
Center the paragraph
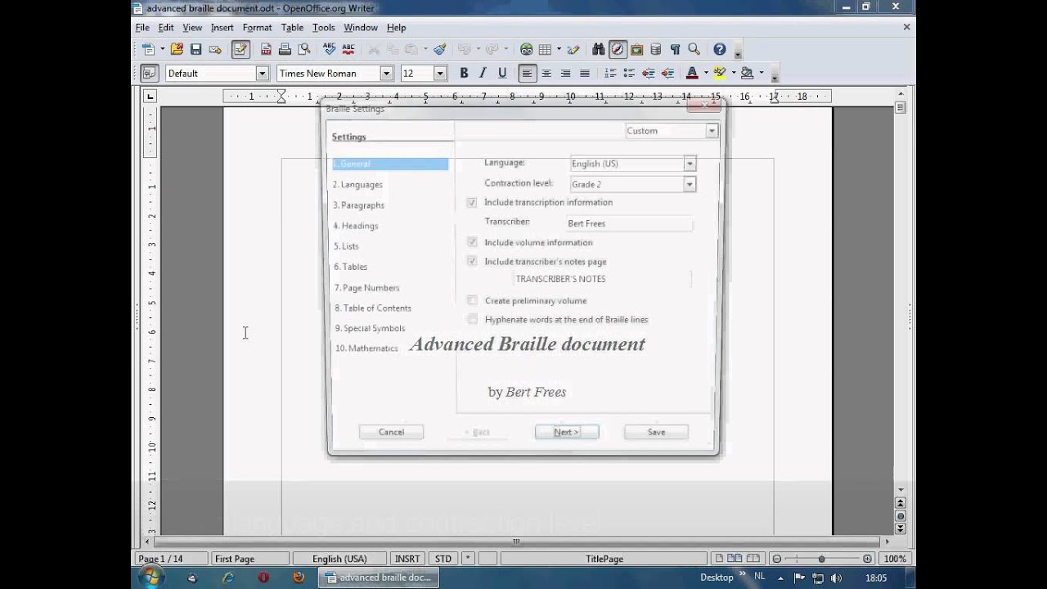(x=546, y=73)
